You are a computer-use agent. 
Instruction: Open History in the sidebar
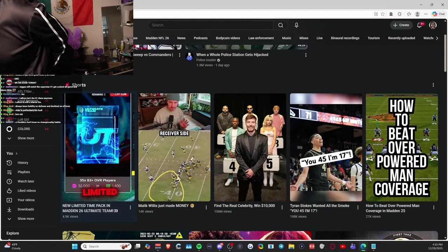(23, 163)
